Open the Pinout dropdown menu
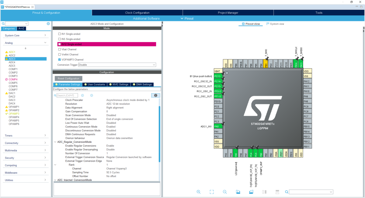The width and height of the screenshot is (365, 198). [187, 19]
